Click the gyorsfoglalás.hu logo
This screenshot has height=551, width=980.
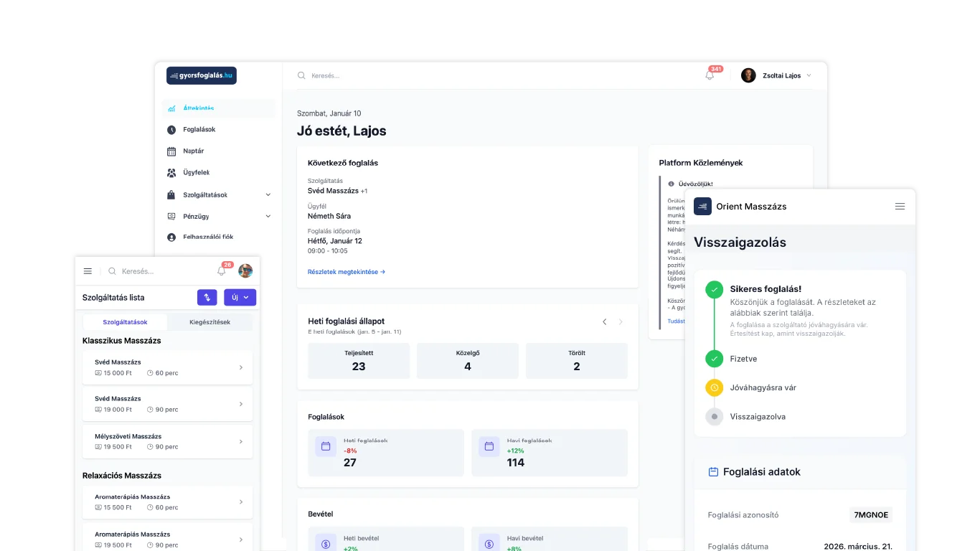pos(202,75)
